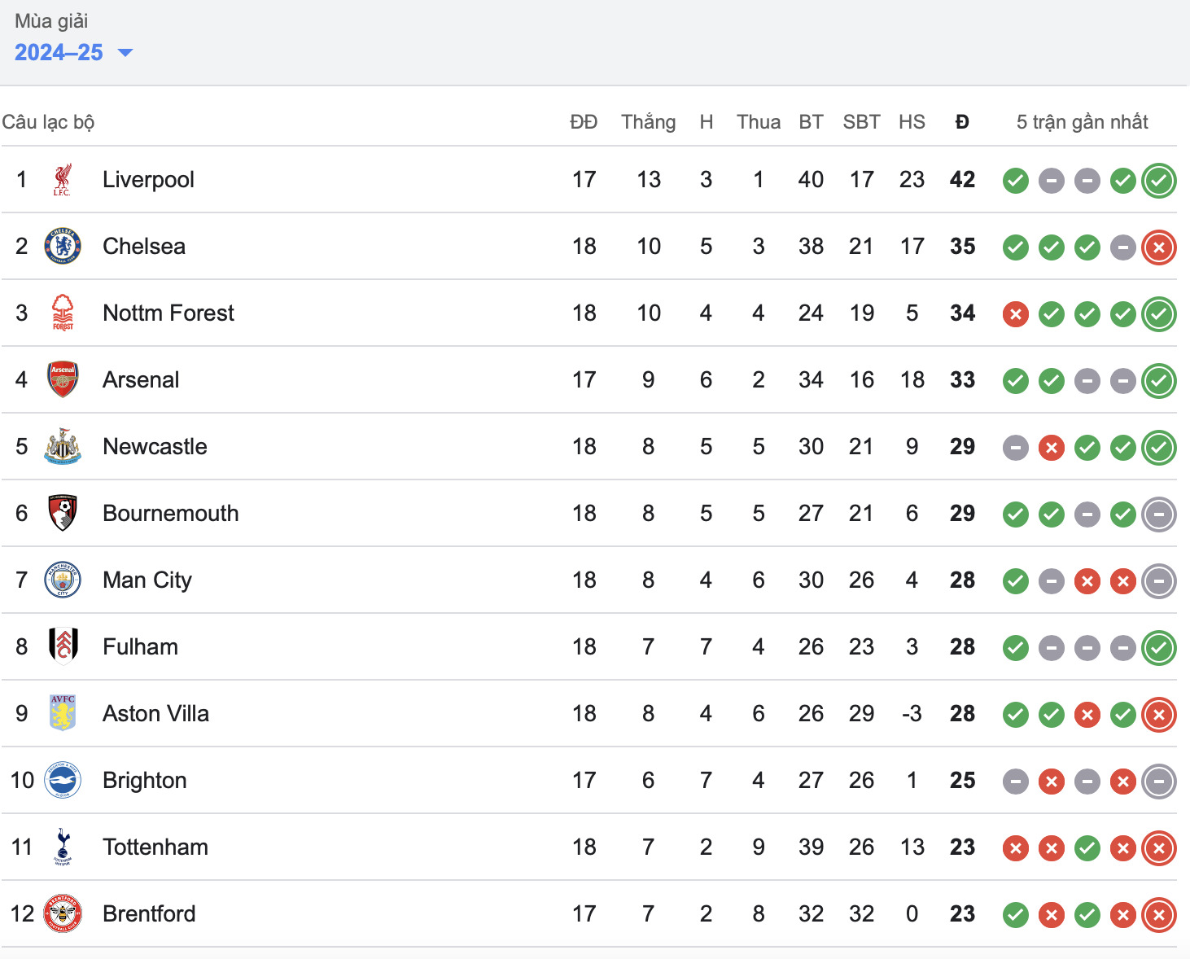The width and height of the screenshot is (1190, 959).
Task: Open the Fulham team link
Action: 140,647
